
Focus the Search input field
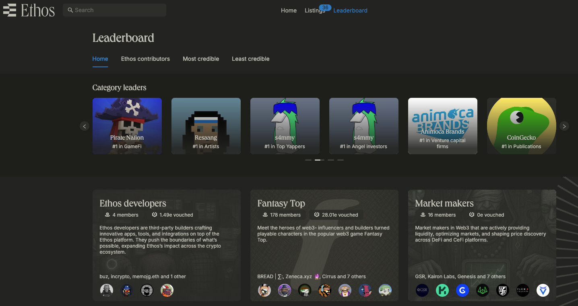click(114, 10)
